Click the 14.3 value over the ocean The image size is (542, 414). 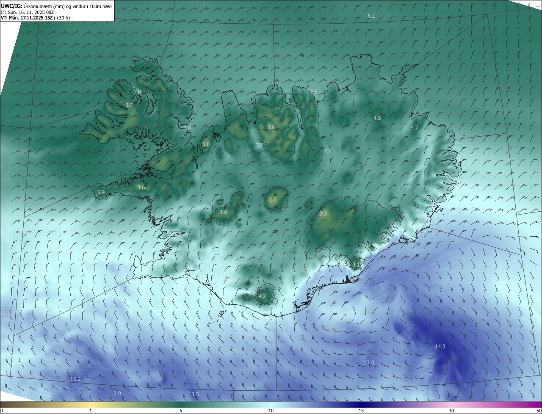(440, 346)
